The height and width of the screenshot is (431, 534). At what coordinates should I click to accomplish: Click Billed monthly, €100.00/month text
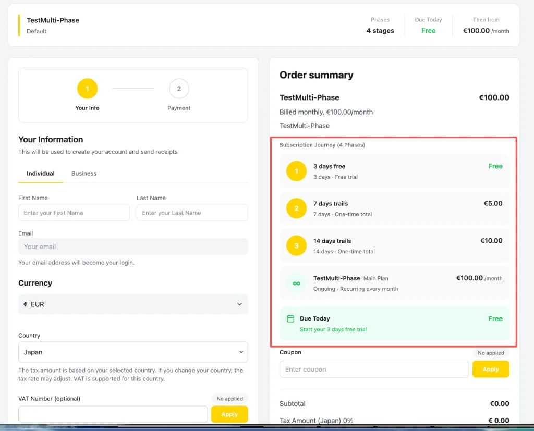pos(326,112)
